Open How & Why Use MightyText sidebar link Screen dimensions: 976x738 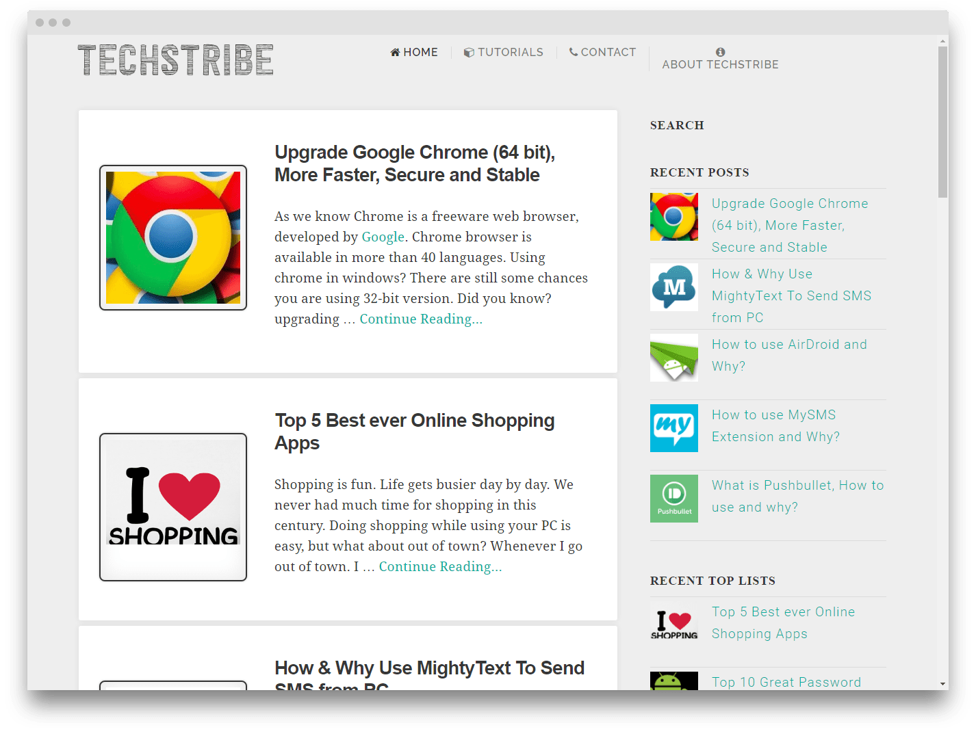(x=791, y=295)
